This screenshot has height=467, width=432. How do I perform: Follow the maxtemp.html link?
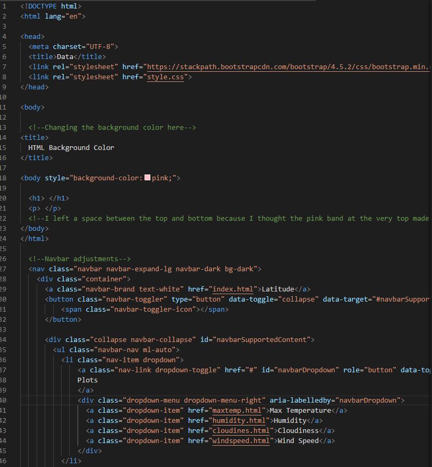tap(237, 411)
